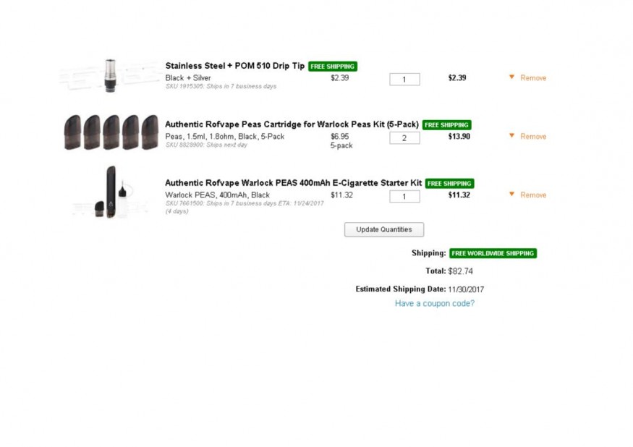This screenshot has height=447, width=633.
Task: Open the Rofvape Warlock PEAS Starter Kit title link
Action: [293, 183]
